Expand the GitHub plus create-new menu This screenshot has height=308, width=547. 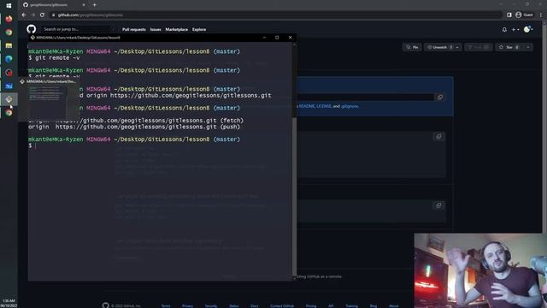515,30
